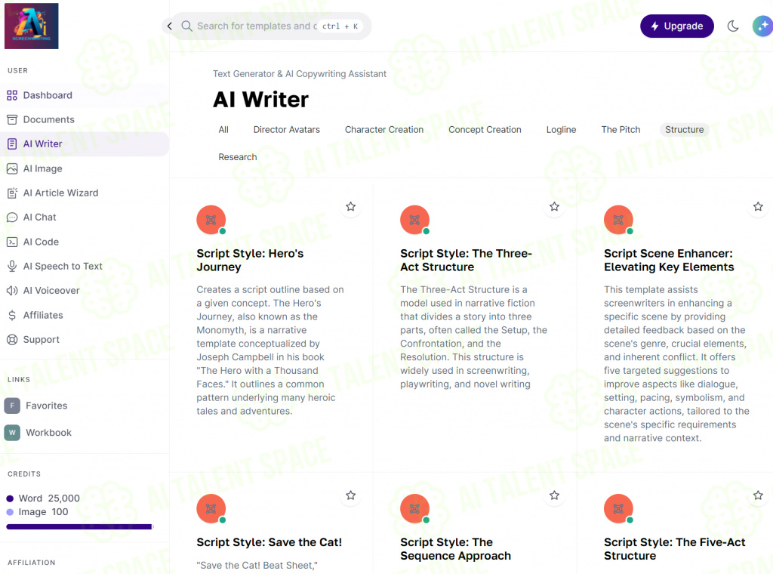Open Script Scene Enhancer title

(x=669, y=261)
